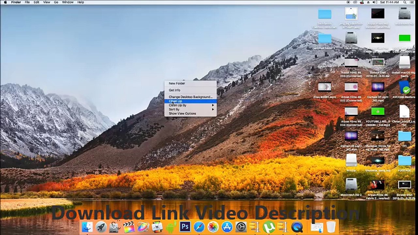Viewport: 418px width, 235px height.
Task: Choose Clean Up in context menu
Action: click(x=191, y=101)
